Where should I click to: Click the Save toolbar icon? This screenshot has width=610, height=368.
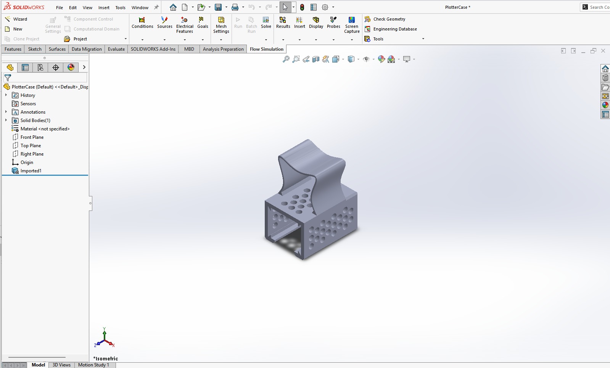click(x=218, y=7)
